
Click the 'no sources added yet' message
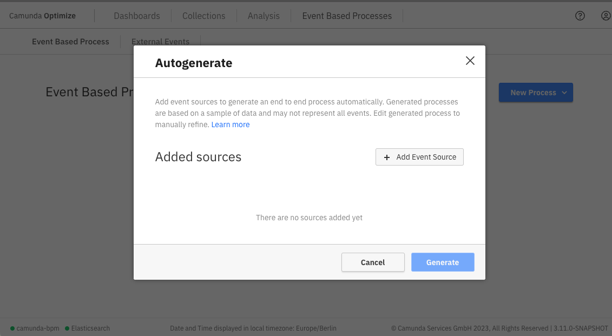pyautogui.click(x=309, y=218)
